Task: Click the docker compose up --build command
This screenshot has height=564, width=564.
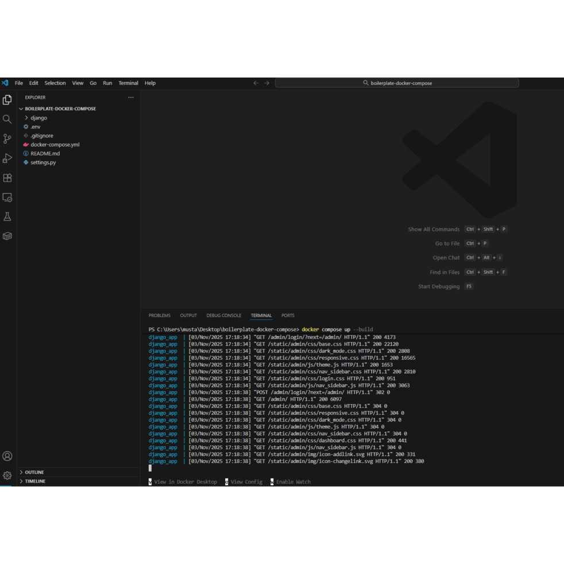Action: [x=337, y=330]
